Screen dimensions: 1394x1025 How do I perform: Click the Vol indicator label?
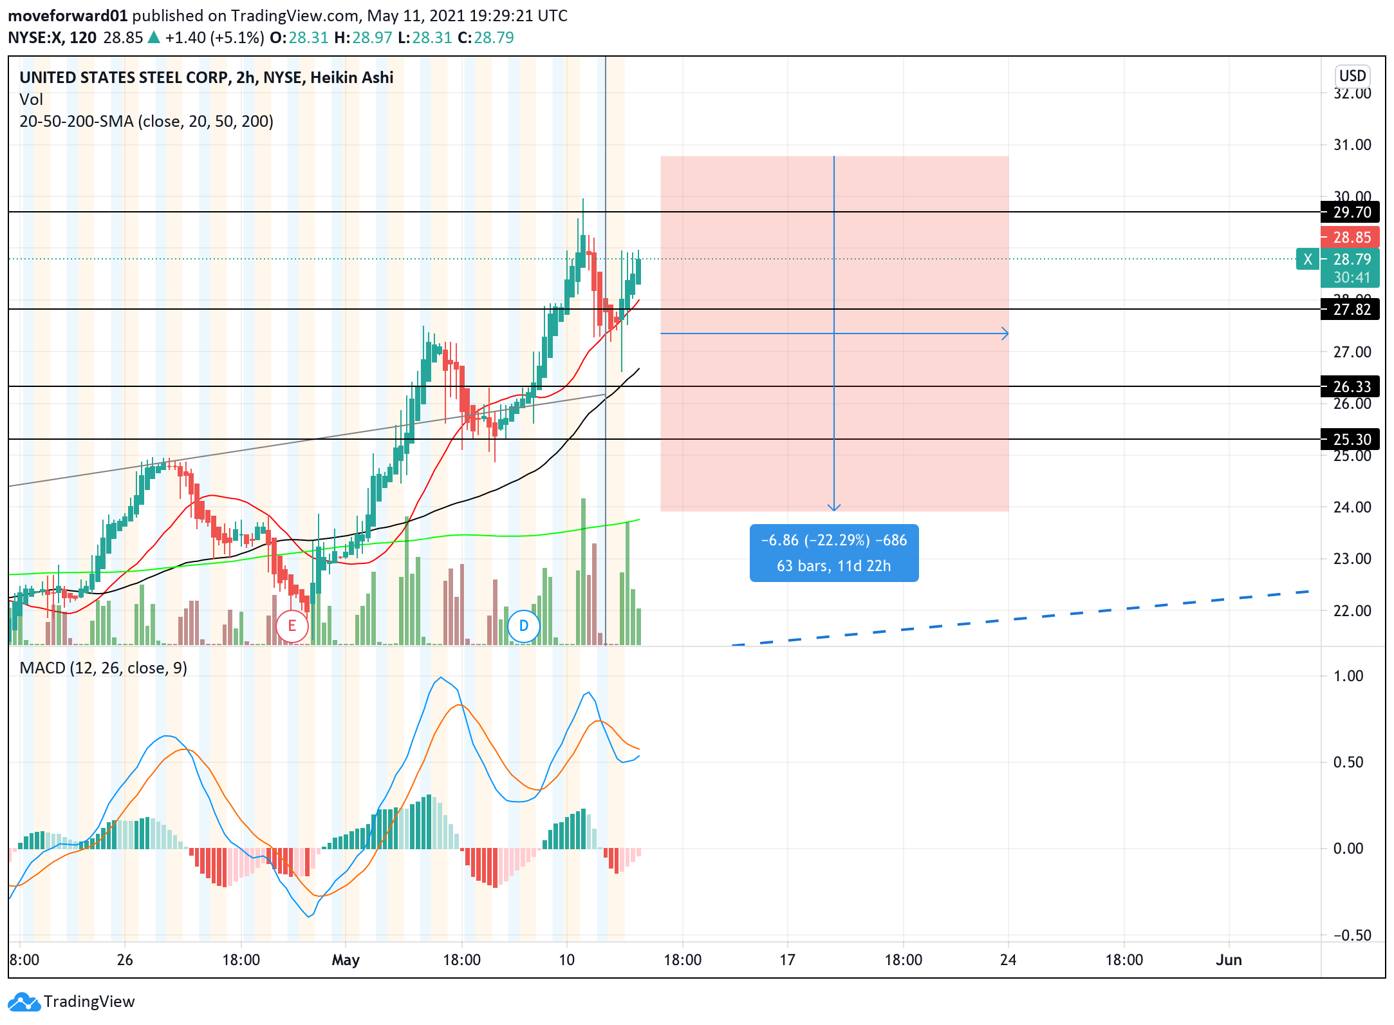32,100
